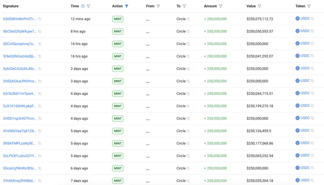Open transaction 4VoWAiYaeTqX1Z6
This screenshot has width=324, height=185.
click(20, 131)
